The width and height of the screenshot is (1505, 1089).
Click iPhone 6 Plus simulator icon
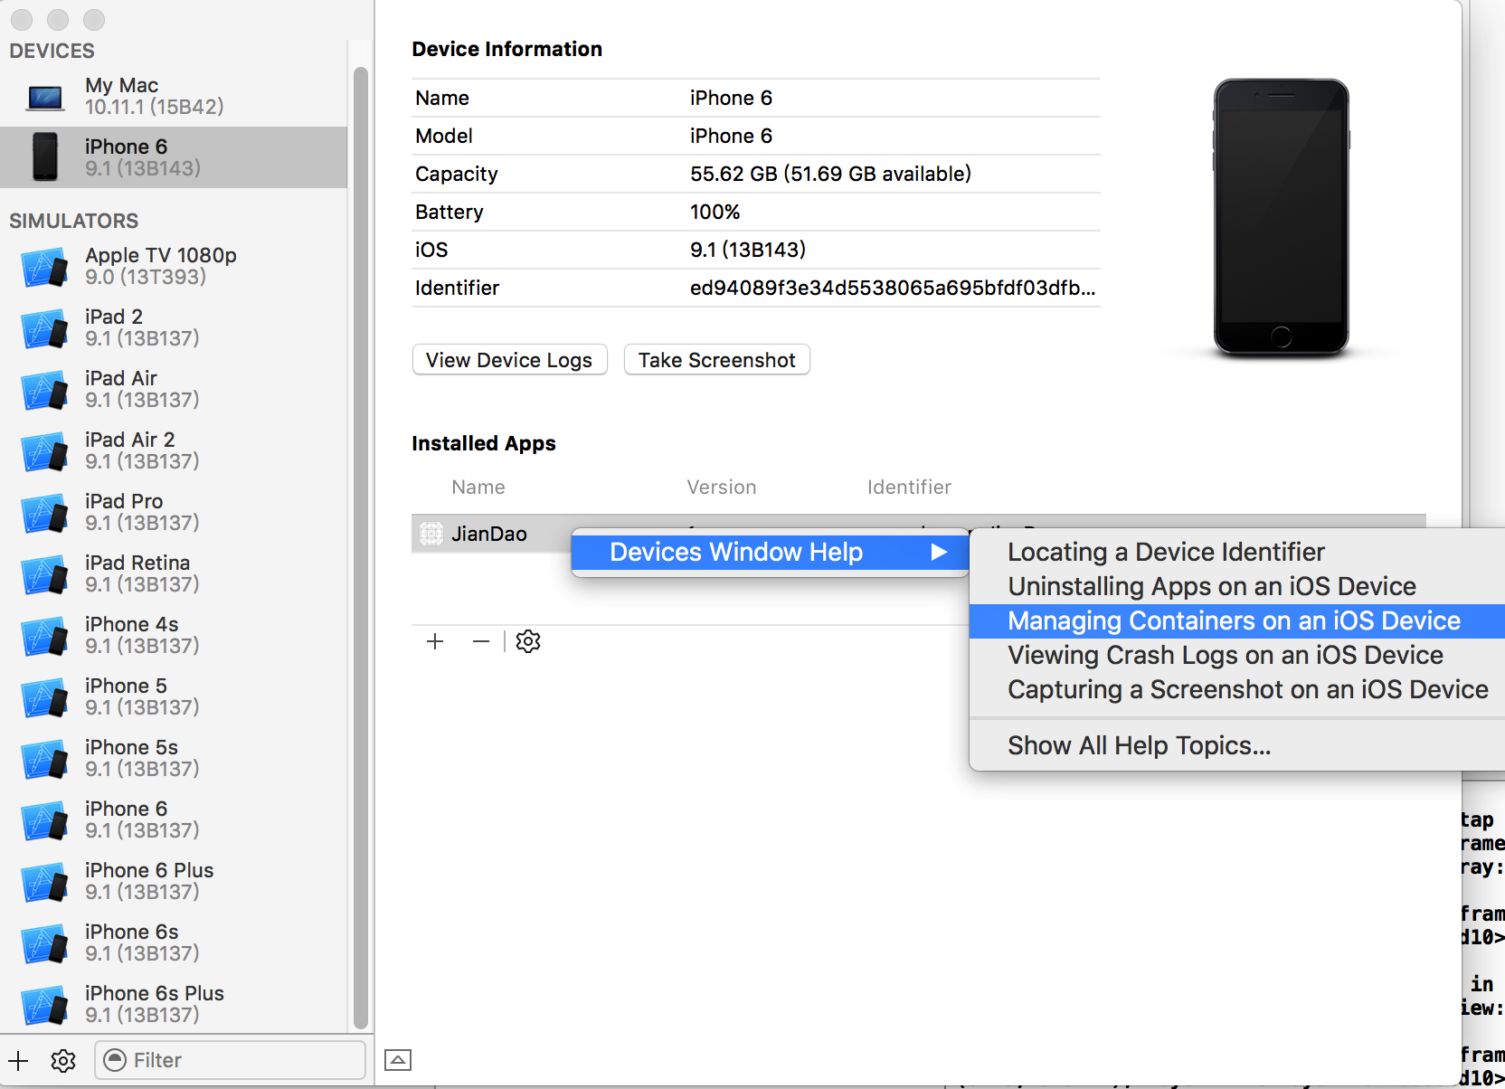click(x=45, y=882)
